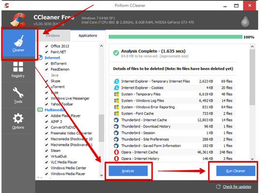Select row Thunderbird - Internet Cache

click(173, 120)
